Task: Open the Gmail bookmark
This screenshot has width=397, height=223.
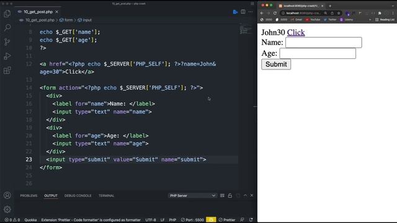Action: point(297,19)
